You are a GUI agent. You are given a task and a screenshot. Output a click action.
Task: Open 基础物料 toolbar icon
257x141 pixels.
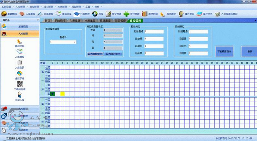(x=4, y=14)
